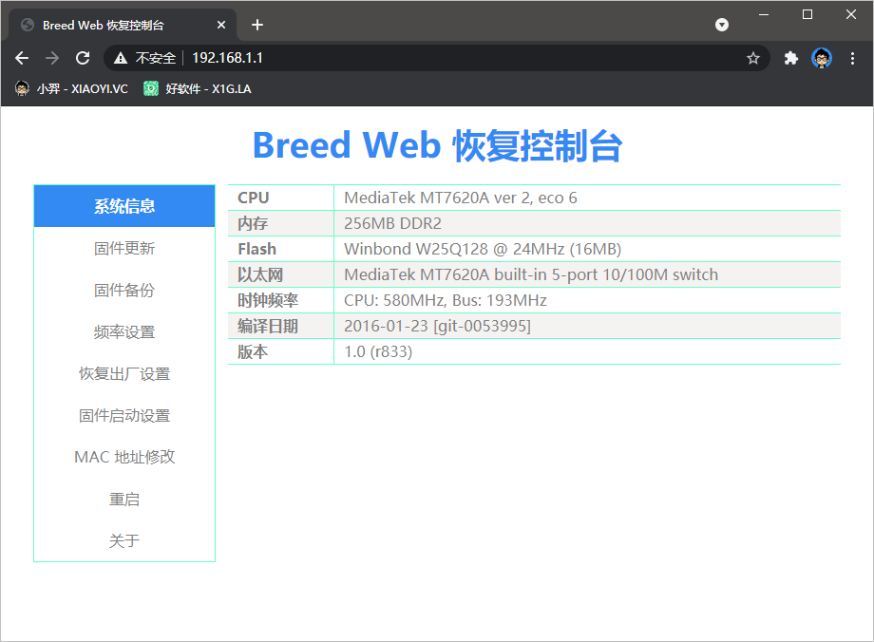
Task: Click 恢复出厂设置 to reset
Action: [x=123, y=373]
